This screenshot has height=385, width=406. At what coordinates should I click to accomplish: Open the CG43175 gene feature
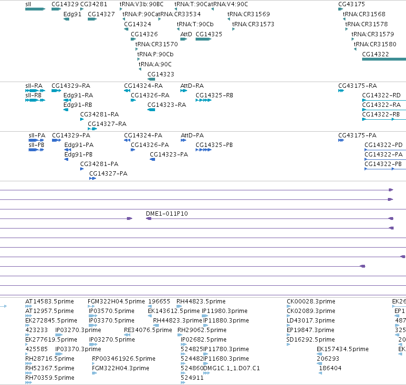(341, 10)
